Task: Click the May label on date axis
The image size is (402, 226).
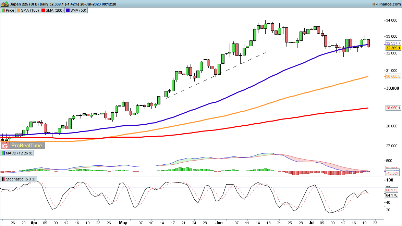Action: [x=123, y=223]
